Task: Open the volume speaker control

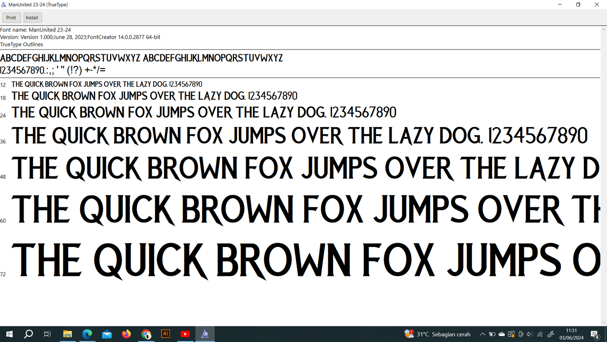Action: 530,334
